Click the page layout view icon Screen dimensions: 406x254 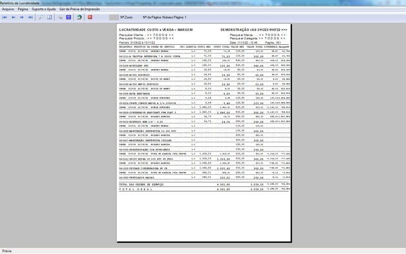pyautogui.click(x=50, y=17)
